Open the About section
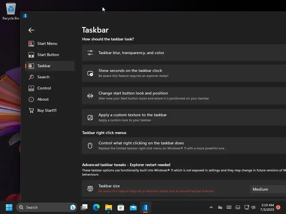 [x=50, y=99]
